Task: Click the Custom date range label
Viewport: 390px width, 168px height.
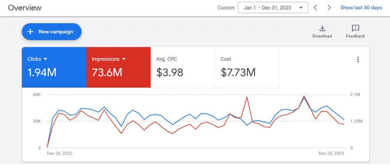Action: point(226,8)
